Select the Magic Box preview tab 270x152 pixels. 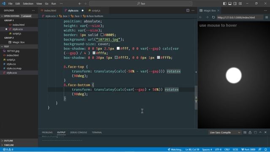pyautogui.click(x=209, y=11)
